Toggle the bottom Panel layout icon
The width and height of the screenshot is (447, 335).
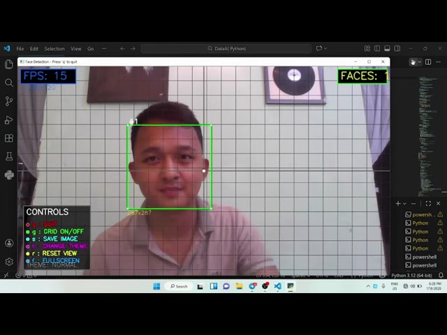tap(387, 48)
